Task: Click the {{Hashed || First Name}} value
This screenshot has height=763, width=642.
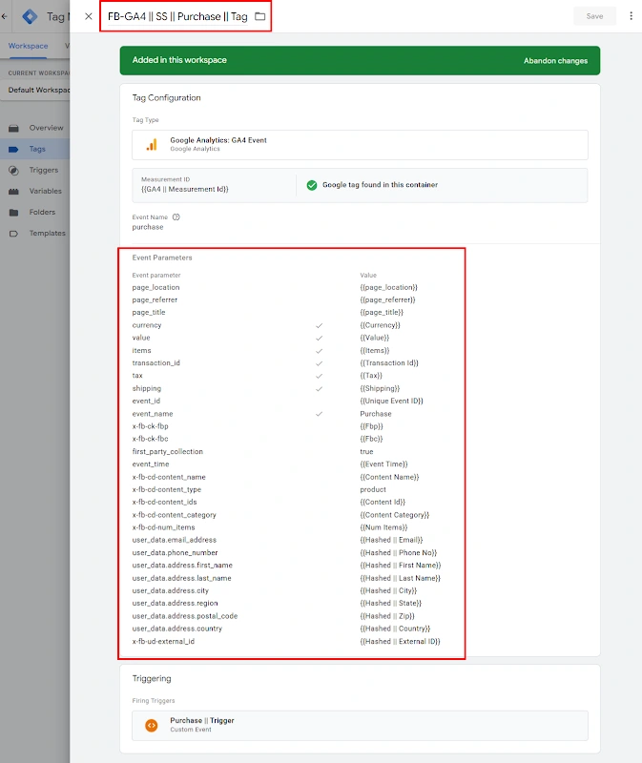Action: pyautogui.click(x=401, y=566)
